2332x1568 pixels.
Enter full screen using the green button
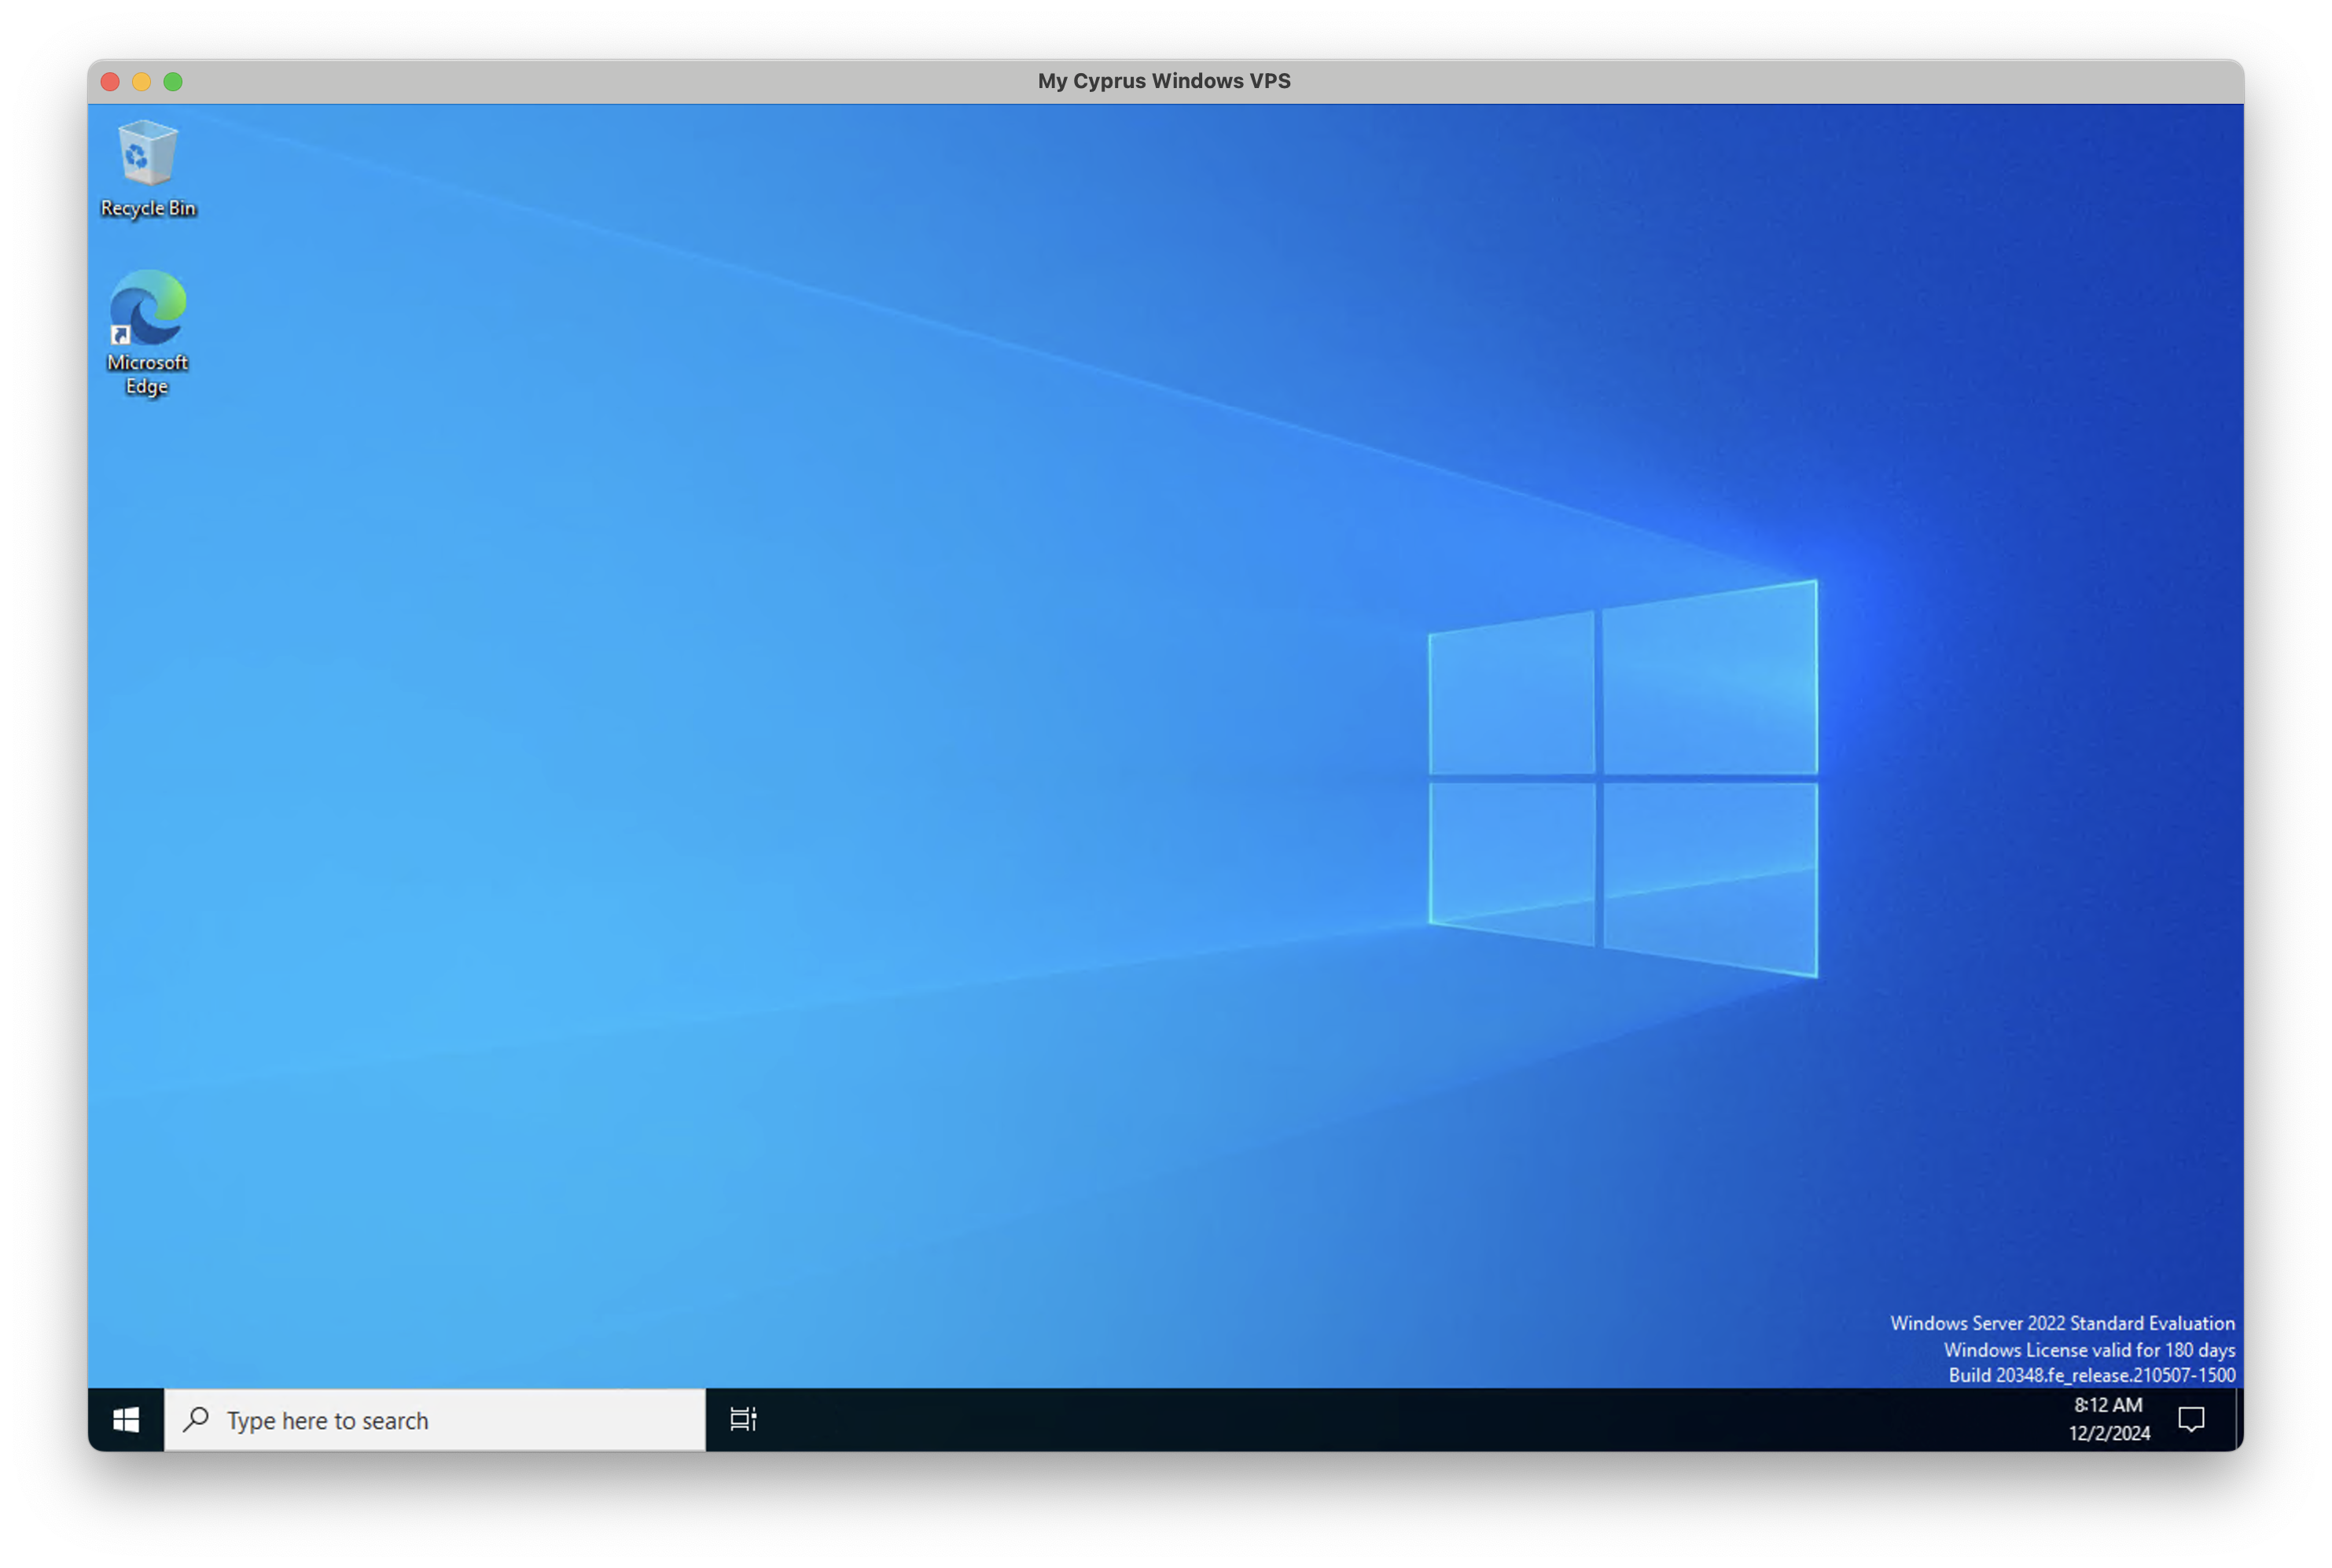pos(175,81)
